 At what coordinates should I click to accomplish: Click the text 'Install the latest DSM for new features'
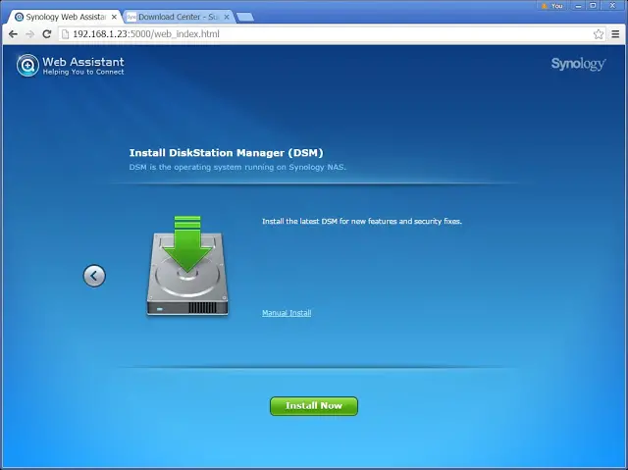[x=330, y=221]
